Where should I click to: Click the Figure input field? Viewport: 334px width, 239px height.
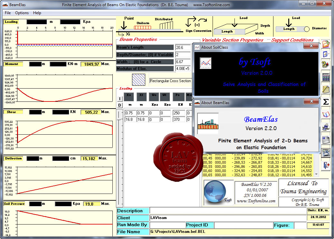point(300,225)
